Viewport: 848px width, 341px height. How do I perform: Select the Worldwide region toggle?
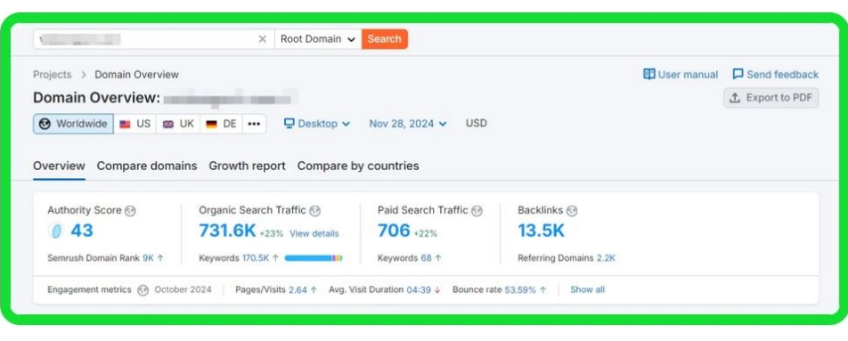tap(74, 124)
